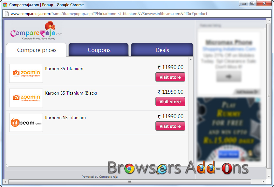This screenshot has width=274, height=187.
Task: Click the CompareRaja.com logo
Action: click(x=36, y=31)
